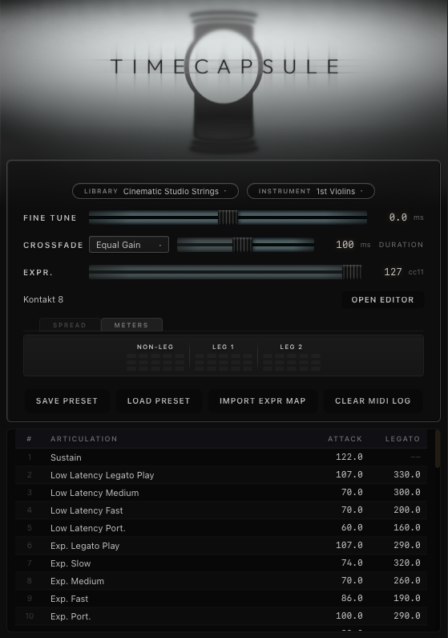
Task: Click Exp. Fast attack value 86.0
Action: coord(352,598)
